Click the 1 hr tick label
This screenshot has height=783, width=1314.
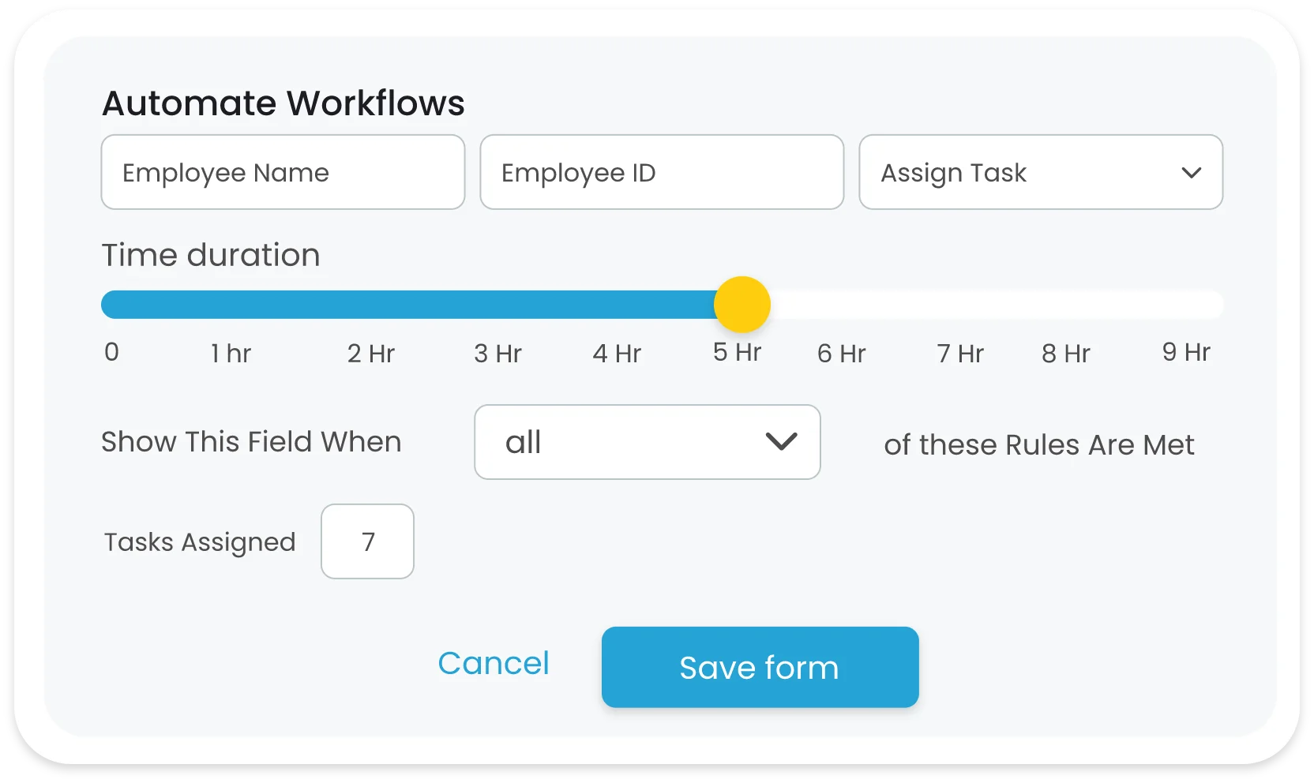click(230, 353)
